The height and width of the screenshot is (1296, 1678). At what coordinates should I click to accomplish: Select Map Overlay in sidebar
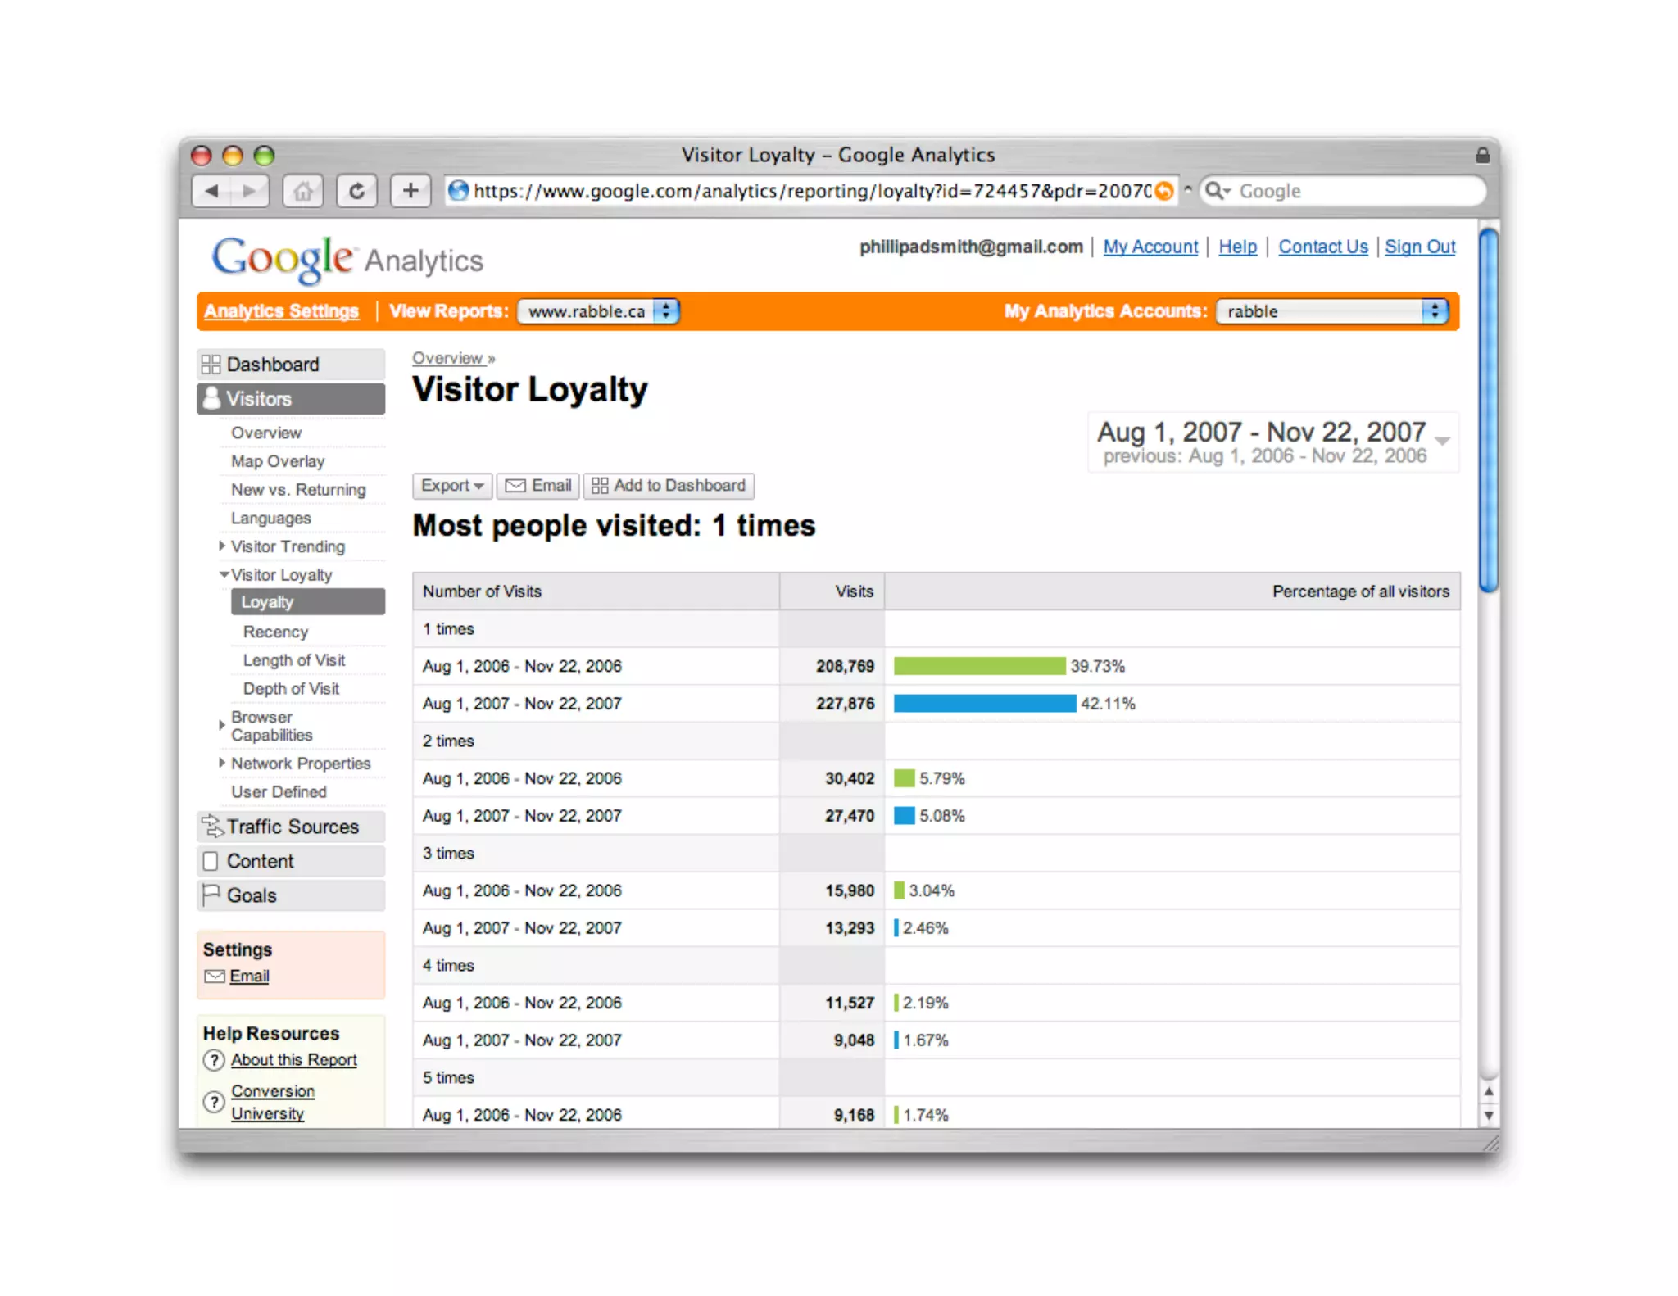pos(278,461)
